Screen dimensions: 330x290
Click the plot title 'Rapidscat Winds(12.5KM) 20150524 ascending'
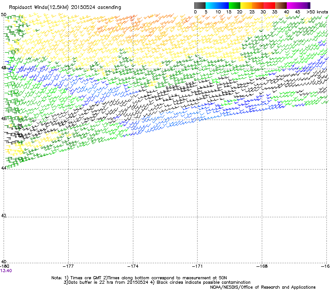65,8
